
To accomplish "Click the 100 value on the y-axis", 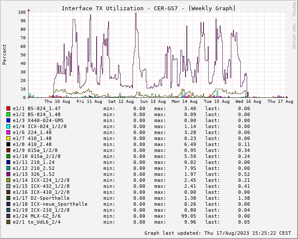I will tap(21, 12).
